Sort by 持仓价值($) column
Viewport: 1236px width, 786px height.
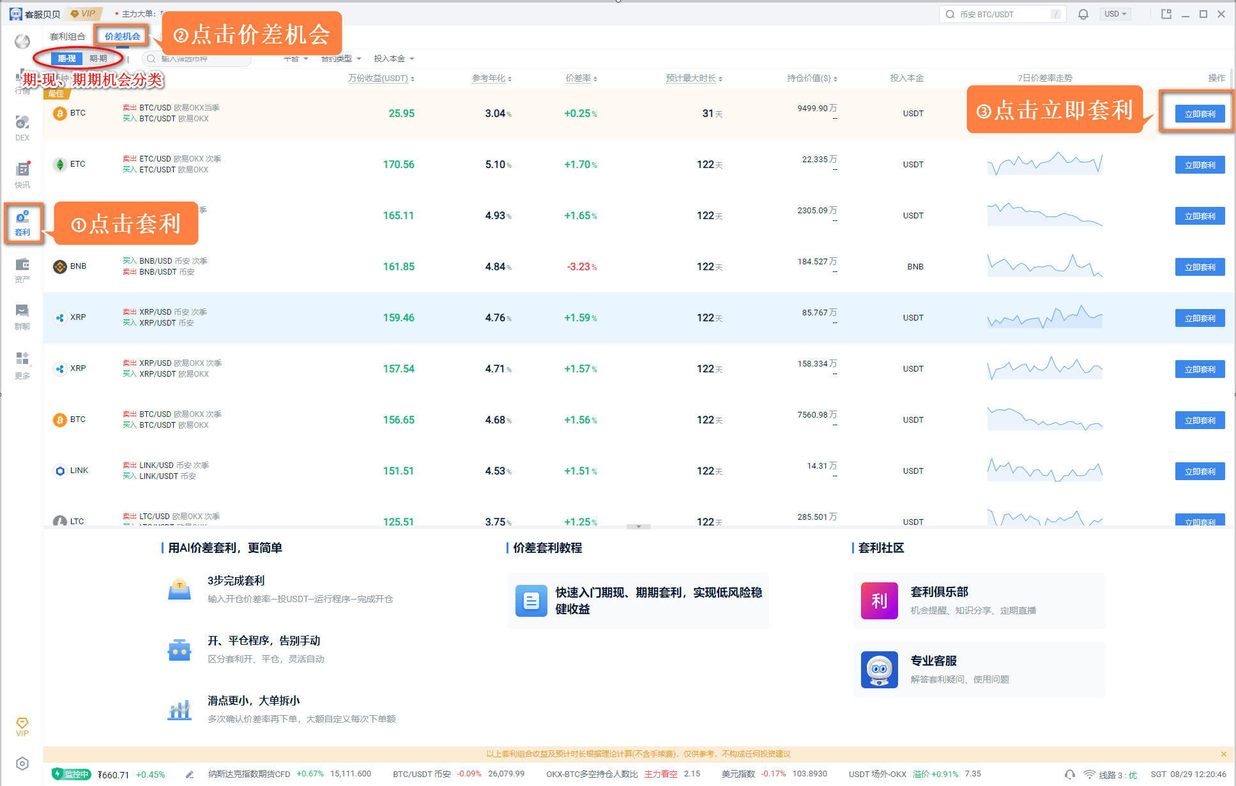point(812,79)
